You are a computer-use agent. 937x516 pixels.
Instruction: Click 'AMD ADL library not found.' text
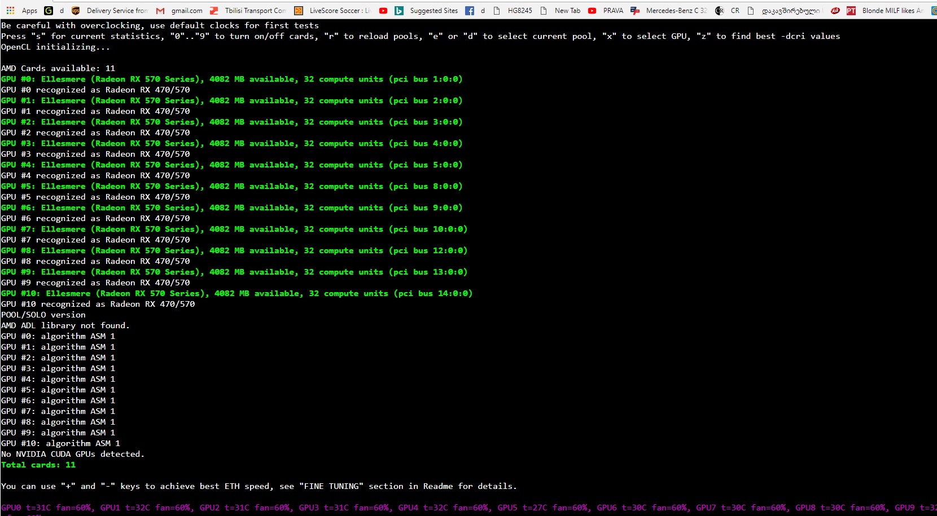pyautogui.click(x=65, y=325)
